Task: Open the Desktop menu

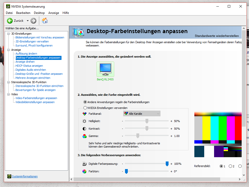Action: click(39, 13)
